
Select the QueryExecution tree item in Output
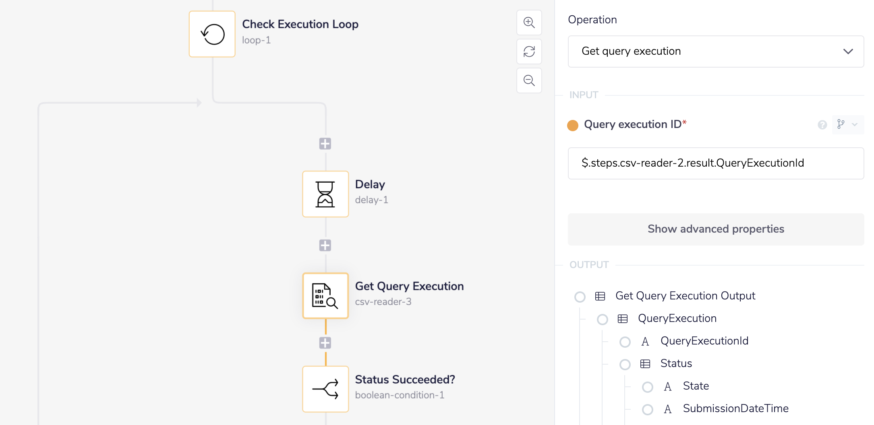tap(603, 319)
